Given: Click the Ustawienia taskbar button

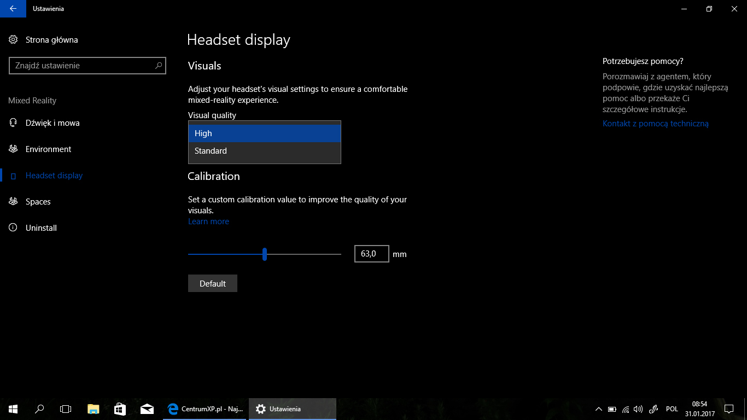Looking at the screenshot, I should click(293, 409).
